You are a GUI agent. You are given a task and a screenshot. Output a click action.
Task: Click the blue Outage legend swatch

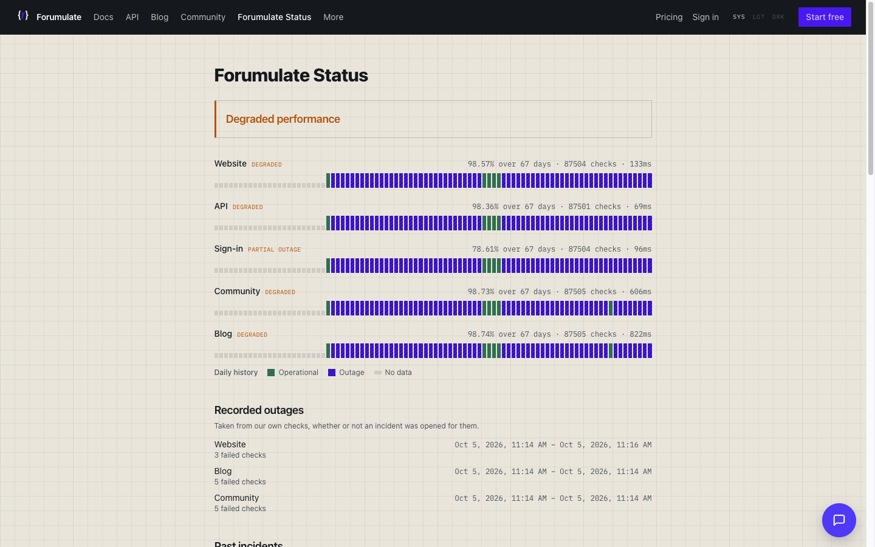click(x=332, y=373)
